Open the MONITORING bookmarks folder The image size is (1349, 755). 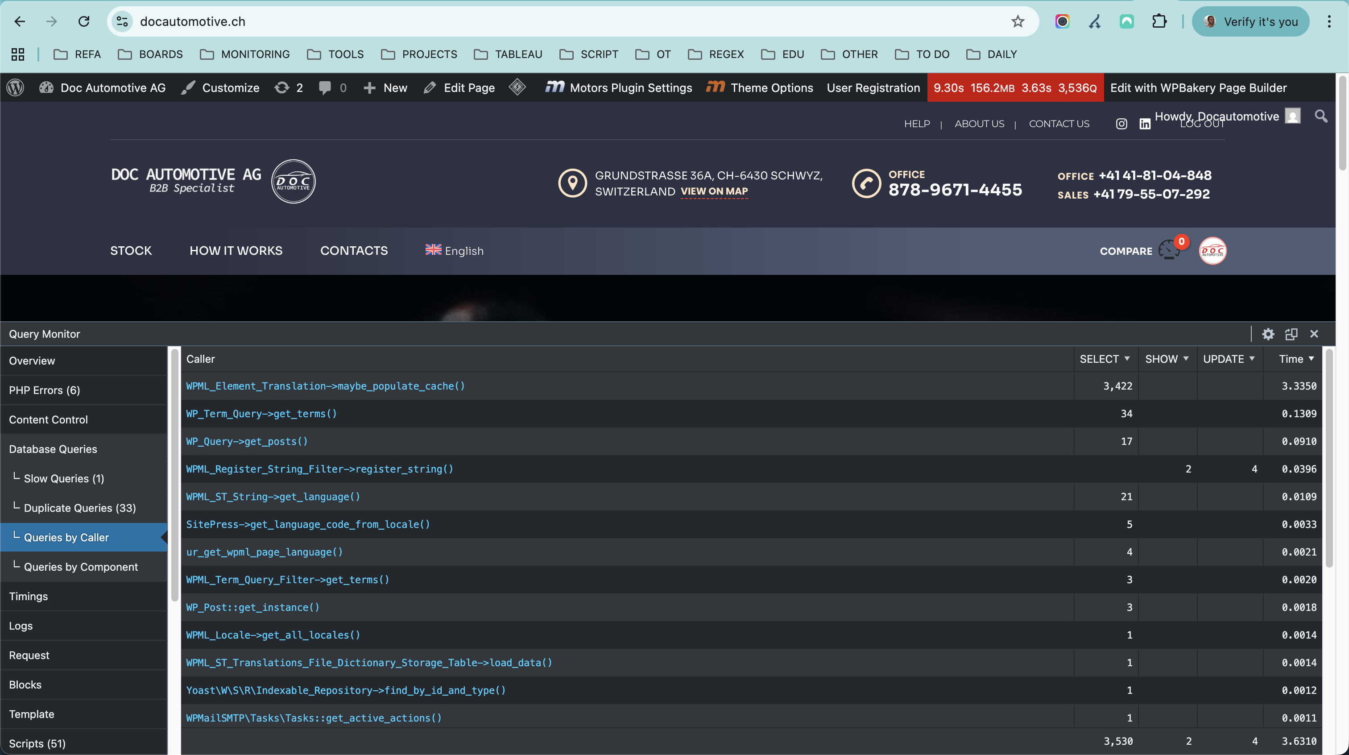point(244,54)
